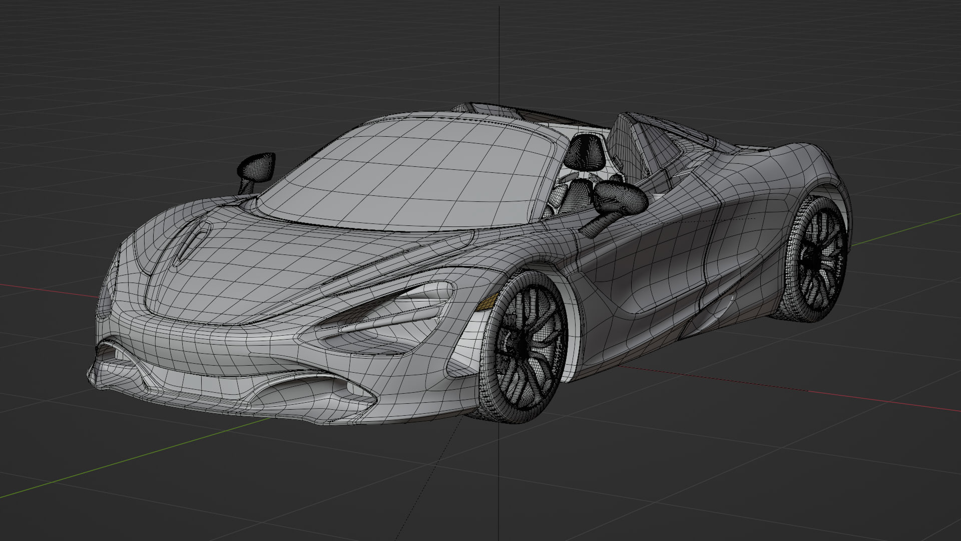
Task: Click the vertical blue Z-axis line
Action: coord(500,50)
